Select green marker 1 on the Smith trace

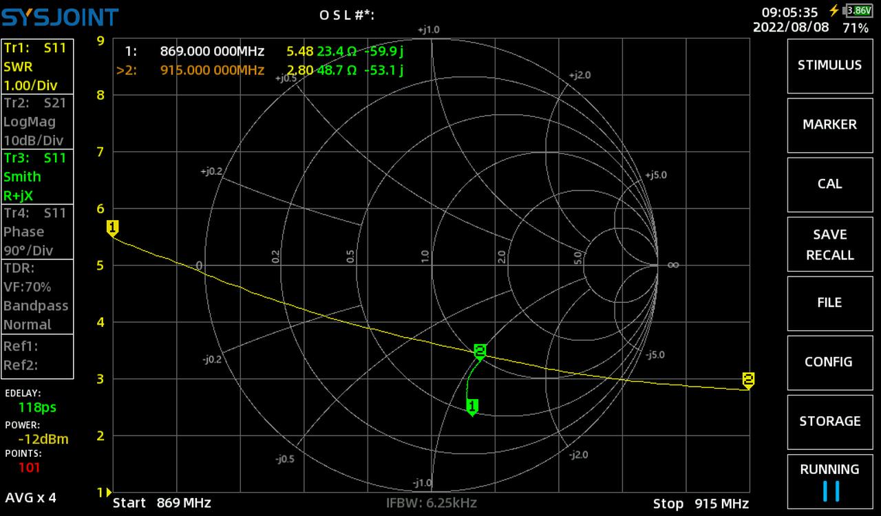coord(472,407)
